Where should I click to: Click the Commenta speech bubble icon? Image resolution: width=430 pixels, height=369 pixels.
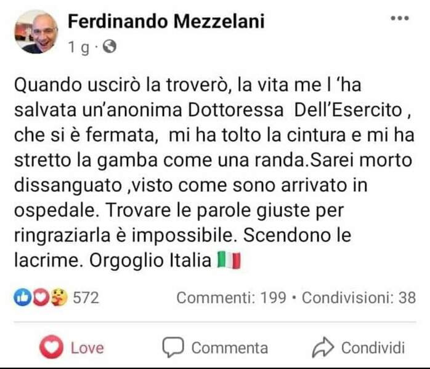(x=173, y=347)
